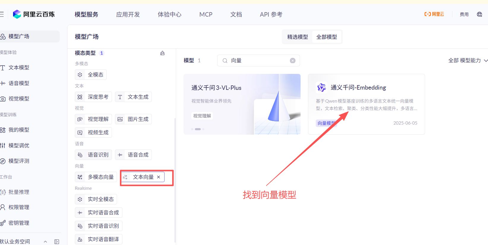Click the 视觉理解 tag on the banner

[202, 116]
